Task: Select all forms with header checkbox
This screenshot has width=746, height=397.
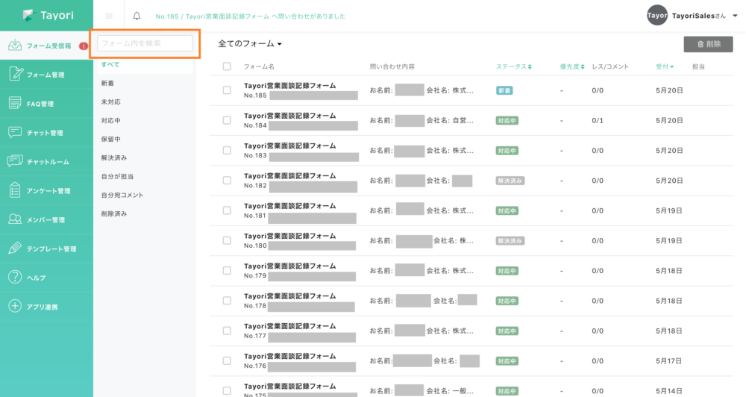Action: (x=227, y=66)
